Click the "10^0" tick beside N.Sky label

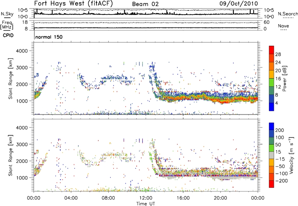tap(23, 17)
